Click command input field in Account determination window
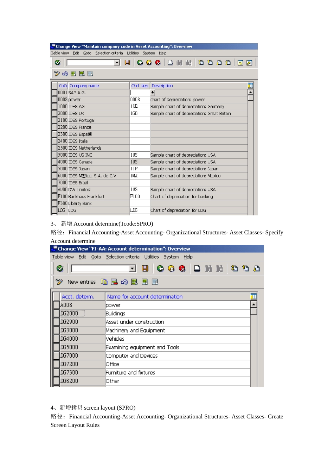This screenshot has width=334, height=473. pyautogui.click(x=100, y=269)
